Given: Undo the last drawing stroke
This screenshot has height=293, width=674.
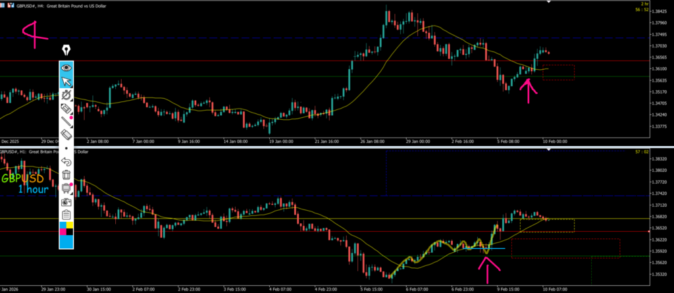Looking at the screenshot, I should (66, 161).
